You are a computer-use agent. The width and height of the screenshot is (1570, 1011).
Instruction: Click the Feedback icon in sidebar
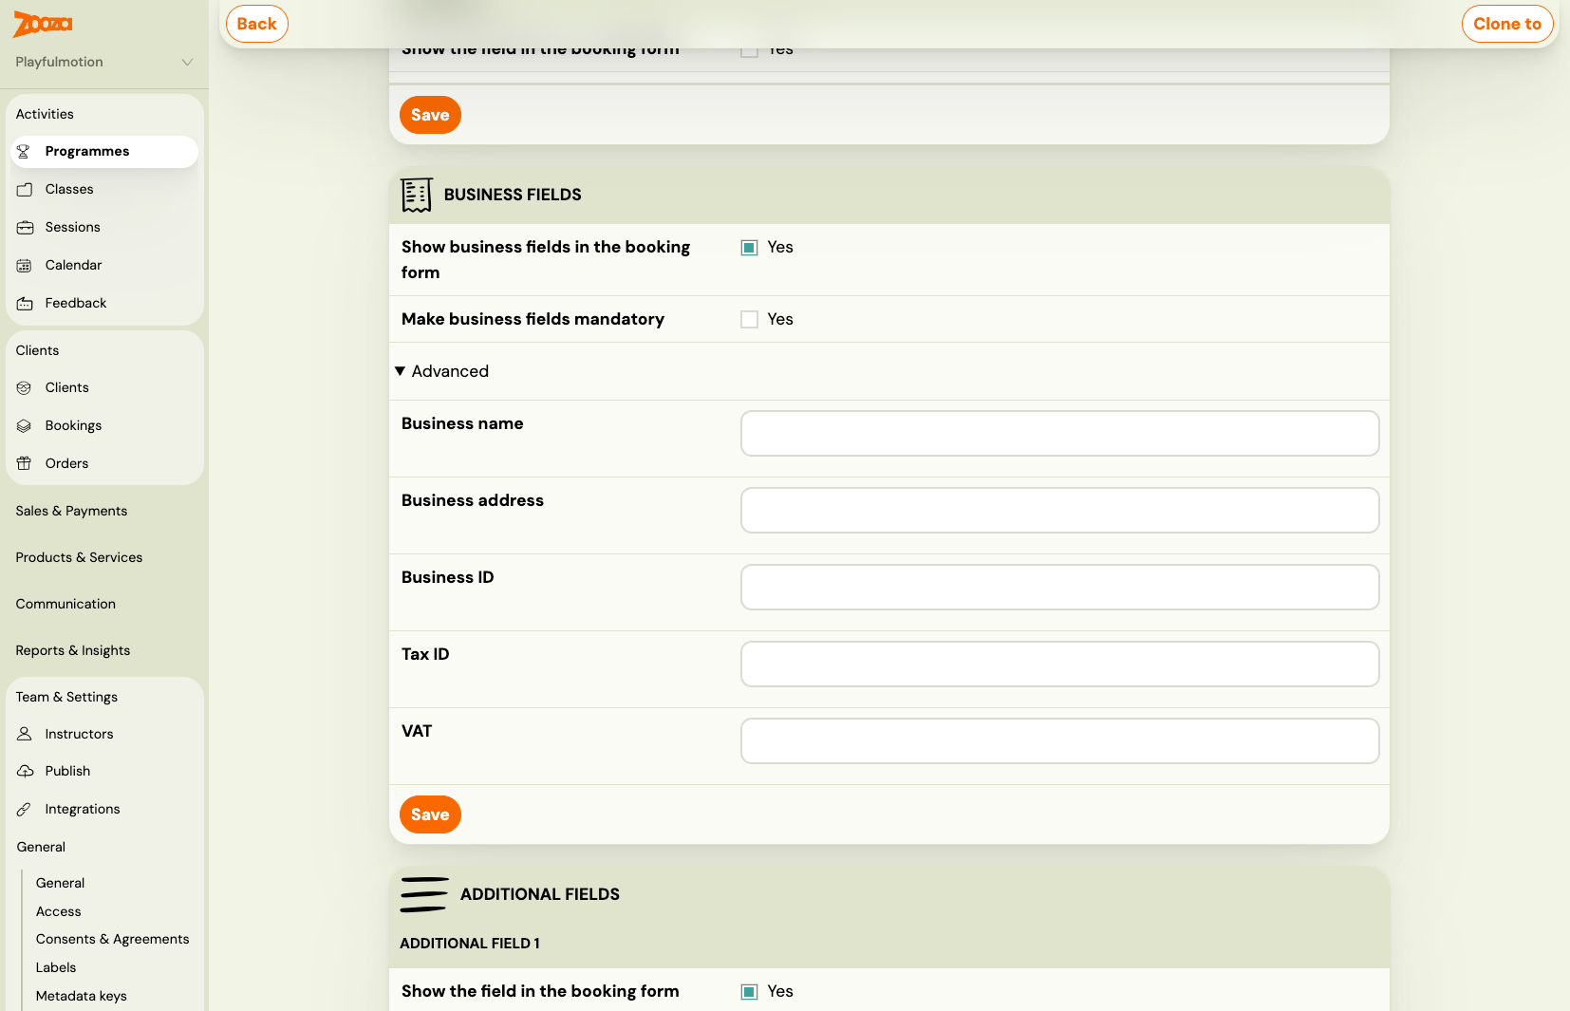click(x=25, y=304)
